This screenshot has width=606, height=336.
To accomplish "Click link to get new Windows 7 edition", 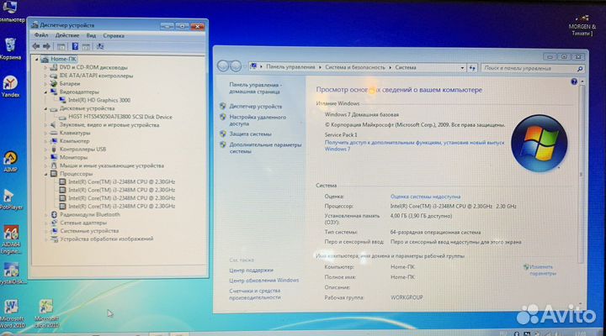I will (414, 145).
